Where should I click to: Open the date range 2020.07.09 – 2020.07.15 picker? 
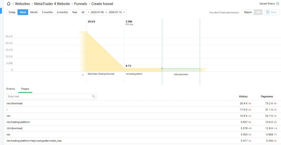[106, 12]
